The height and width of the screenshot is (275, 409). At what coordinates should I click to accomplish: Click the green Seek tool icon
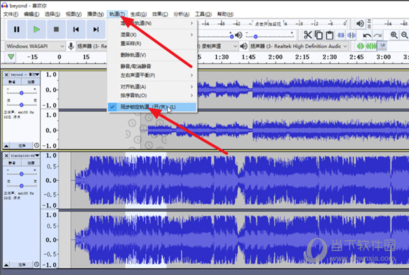[371, 46]
